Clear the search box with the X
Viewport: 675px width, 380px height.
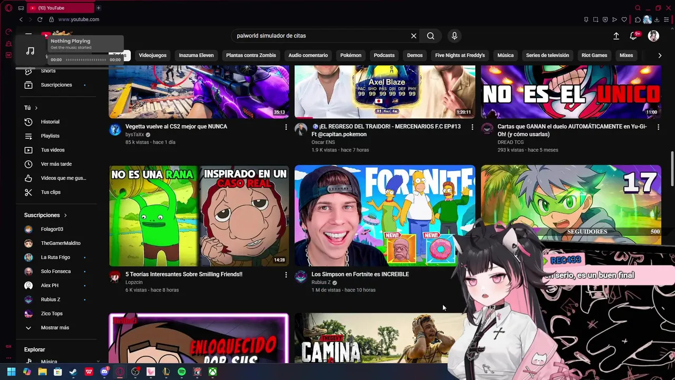pyautogui.click(x=413, y=36)
